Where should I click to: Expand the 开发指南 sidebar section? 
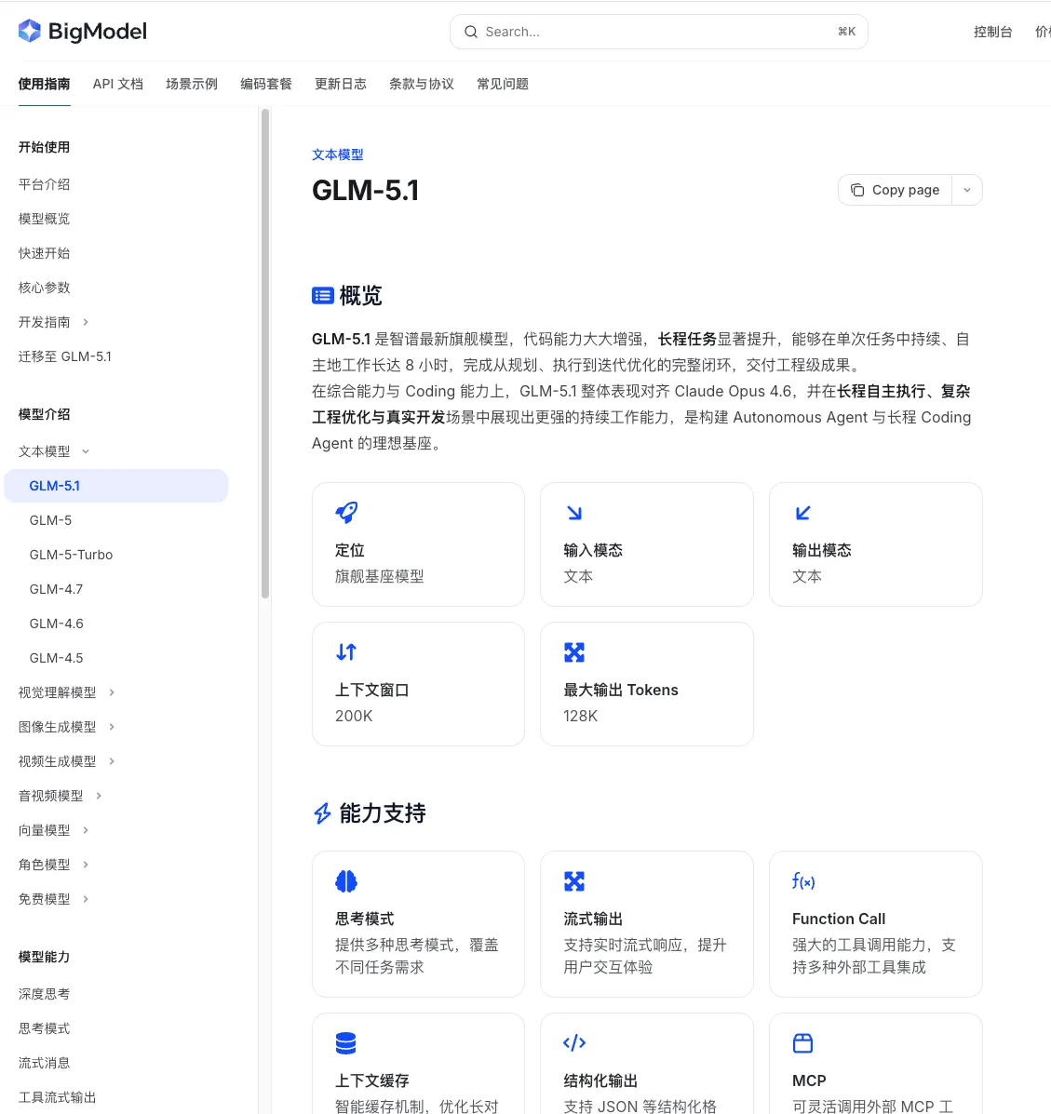(86, 323)
